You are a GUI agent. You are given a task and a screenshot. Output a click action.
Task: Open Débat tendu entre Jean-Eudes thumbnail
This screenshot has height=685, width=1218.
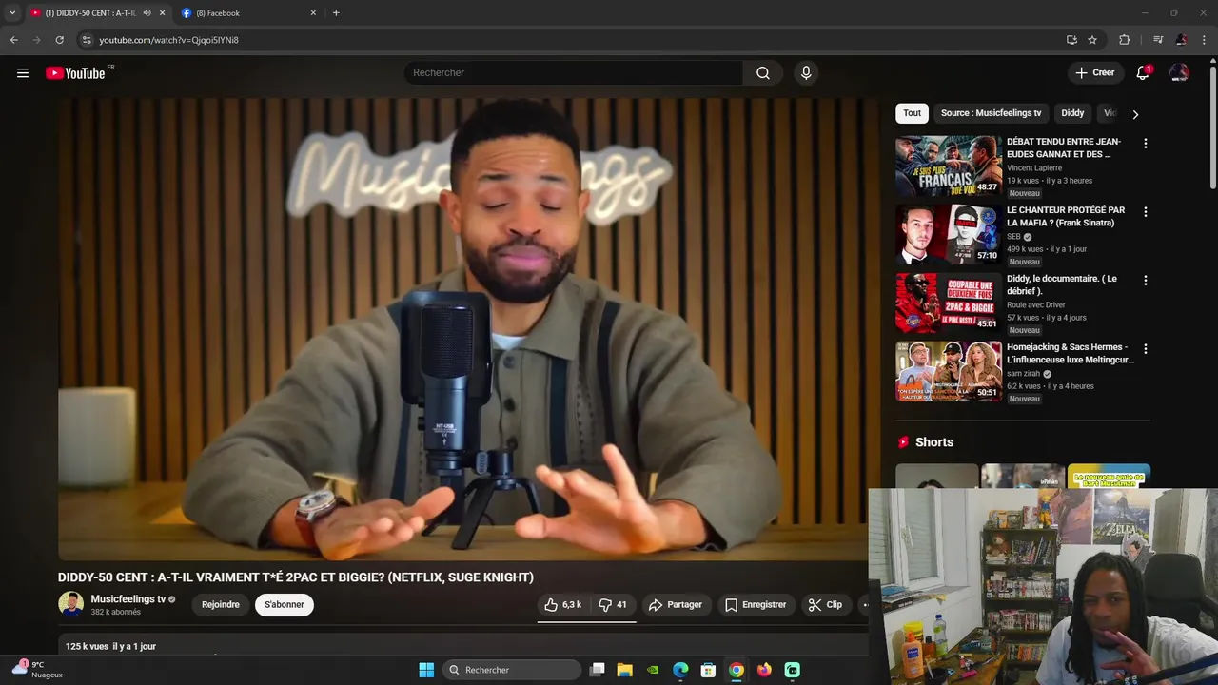click(949, 166)
